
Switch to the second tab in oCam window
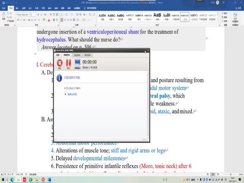click(67, 55)
